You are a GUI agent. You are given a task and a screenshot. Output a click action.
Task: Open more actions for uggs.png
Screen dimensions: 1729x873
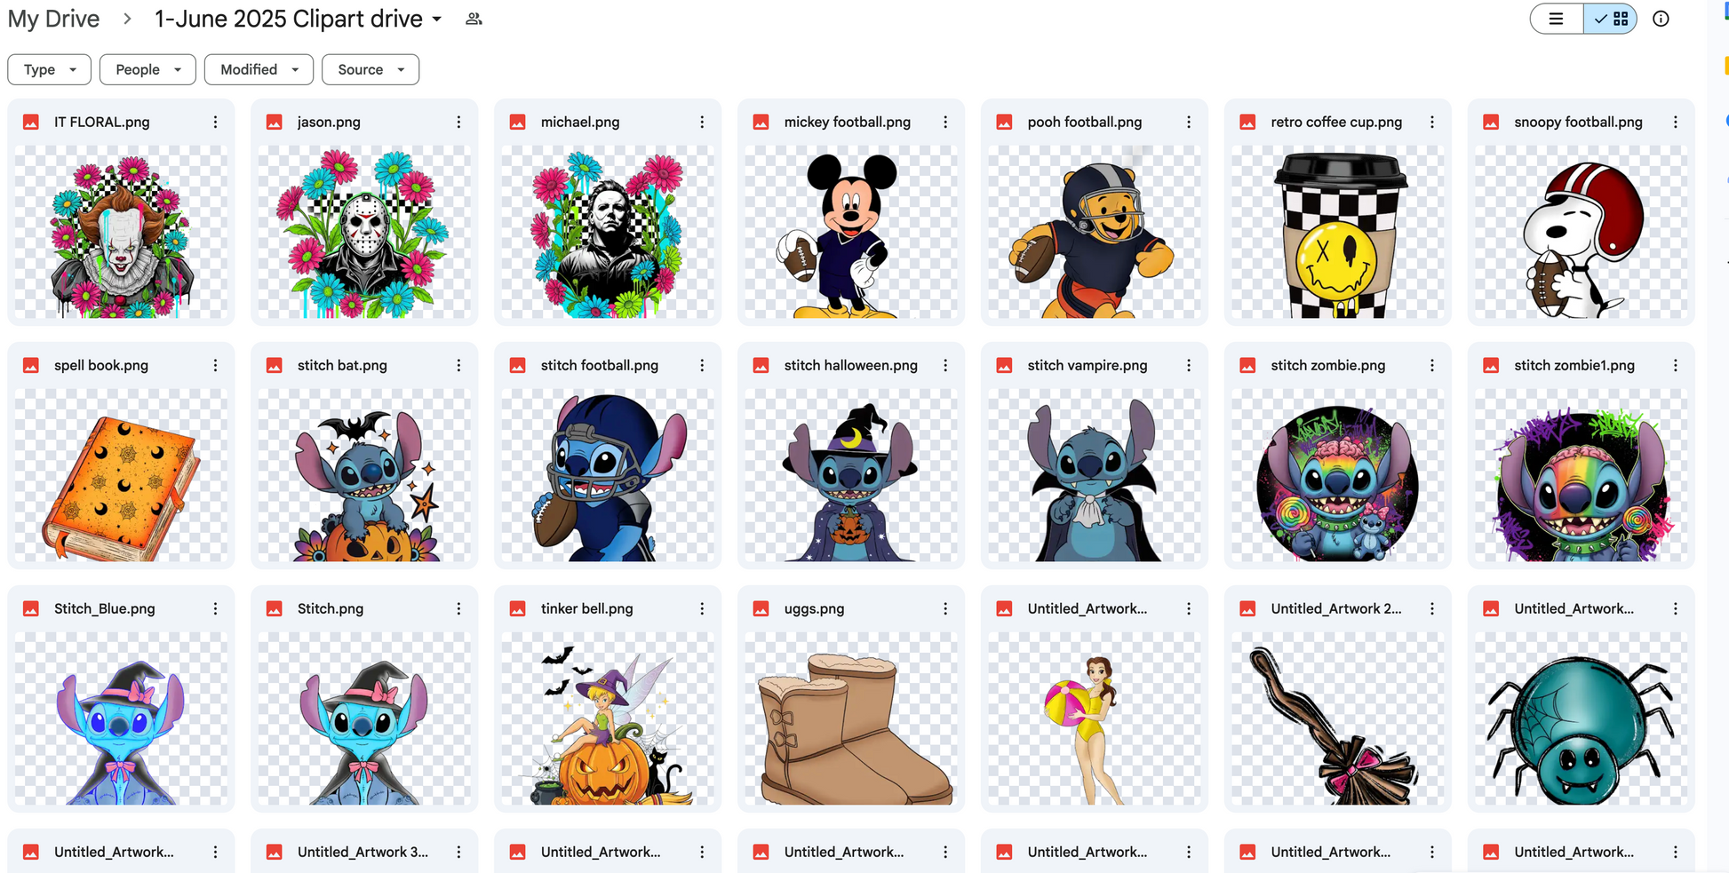(x=945, y=609)
